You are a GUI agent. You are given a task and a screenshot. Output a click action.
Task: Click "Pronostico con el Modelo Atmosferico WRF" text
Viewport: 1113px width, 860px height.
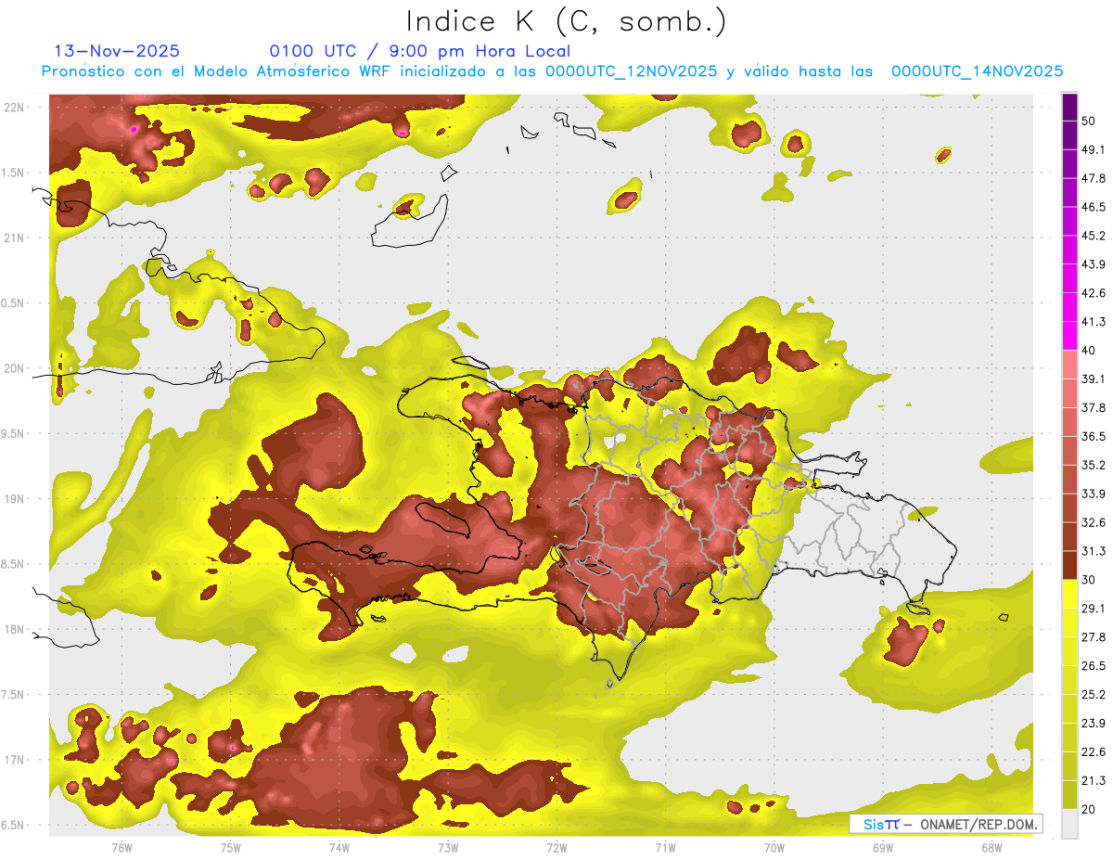coord(214,71)
